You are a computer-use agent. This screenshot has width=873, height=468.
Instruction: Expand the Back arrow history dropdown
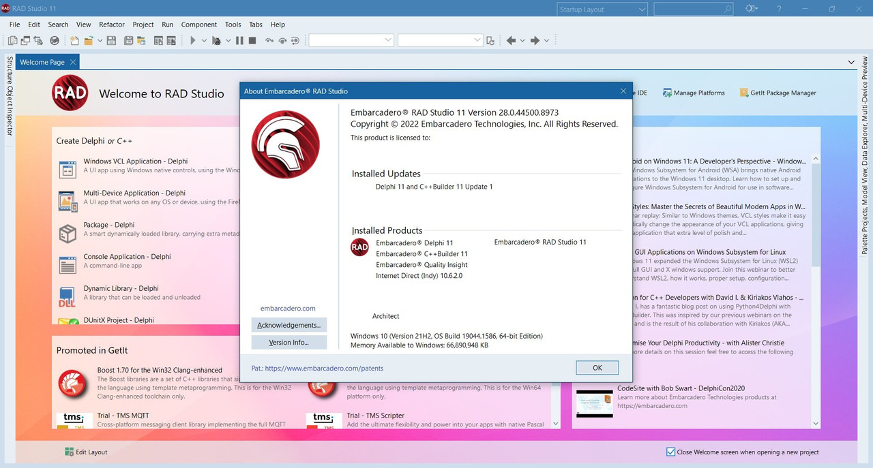pos(522,41)
